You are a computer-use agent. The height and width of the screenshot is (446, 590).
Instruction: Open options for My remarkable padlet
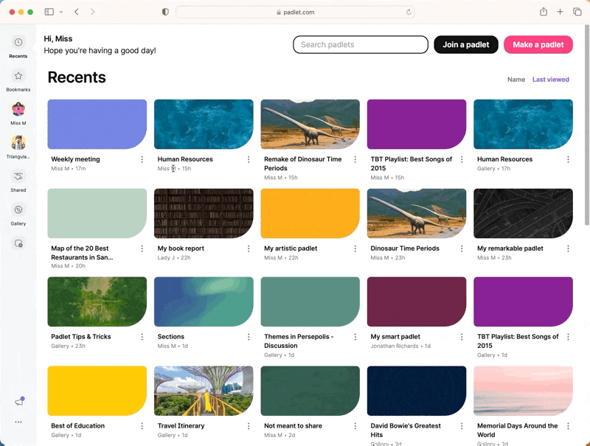pos(568,248)
